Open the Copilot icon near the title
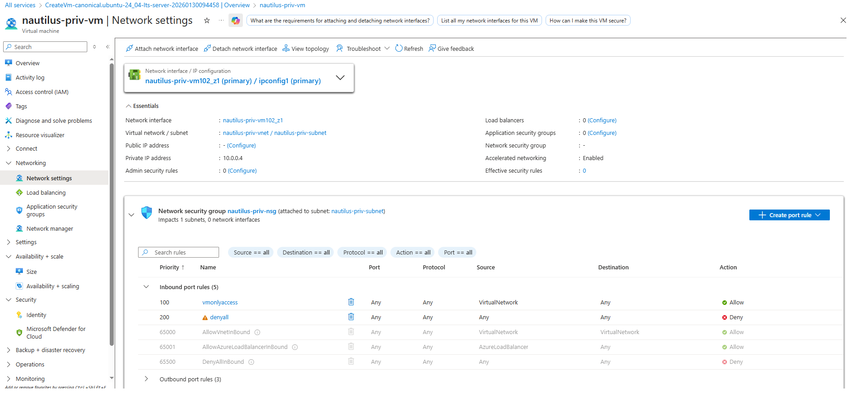This screenshot has height=393, width=851. click(x=236, y=20)
